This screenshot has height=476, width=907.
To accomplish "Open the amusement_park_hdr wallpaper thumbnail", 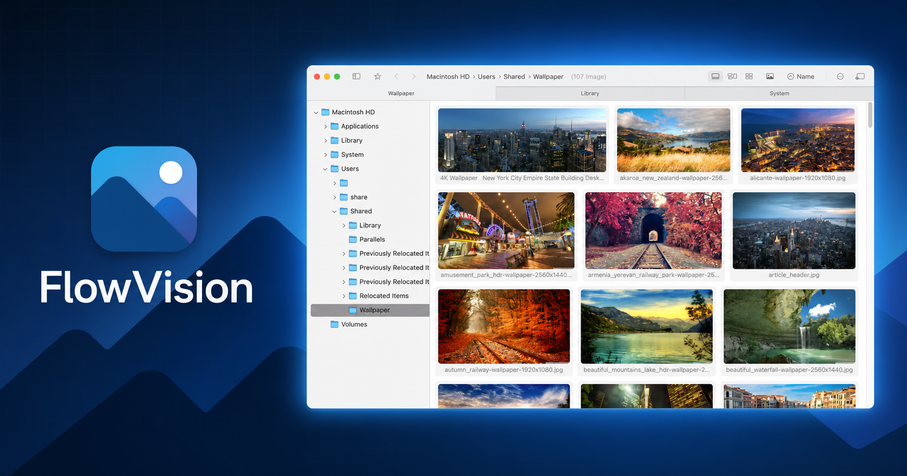I will [x=506, y=230].
